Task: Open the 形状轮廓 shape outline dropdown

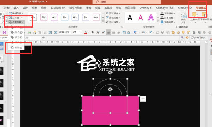Action: coord(113,18)
